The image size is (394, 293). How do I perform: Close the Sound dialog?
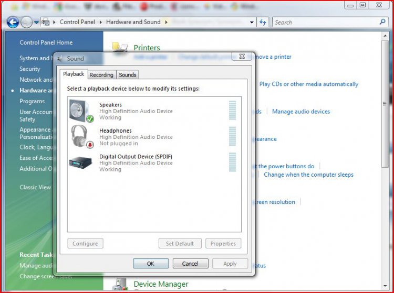tap(242, 57)
